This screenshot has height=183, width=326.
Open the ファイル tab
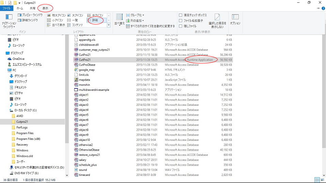click(6, 8)
